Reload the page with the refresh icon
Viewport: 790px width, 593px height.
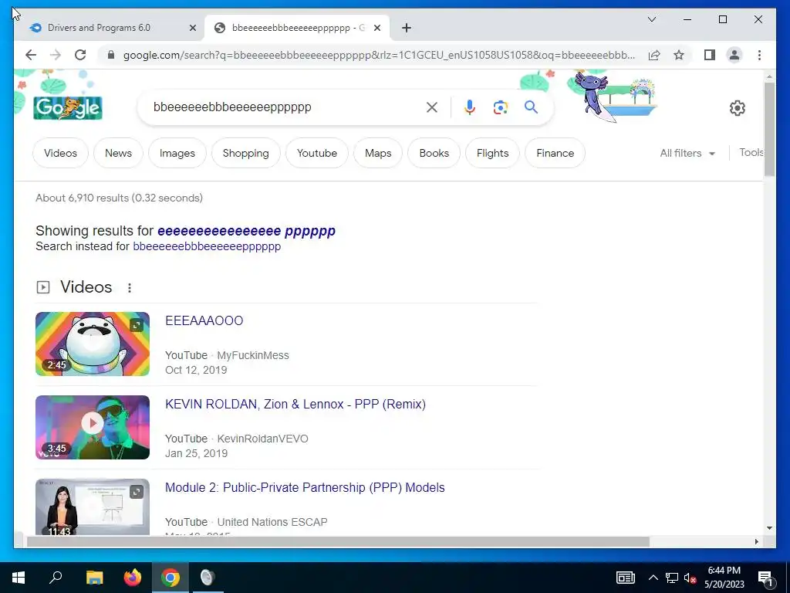tap(80, 55)
